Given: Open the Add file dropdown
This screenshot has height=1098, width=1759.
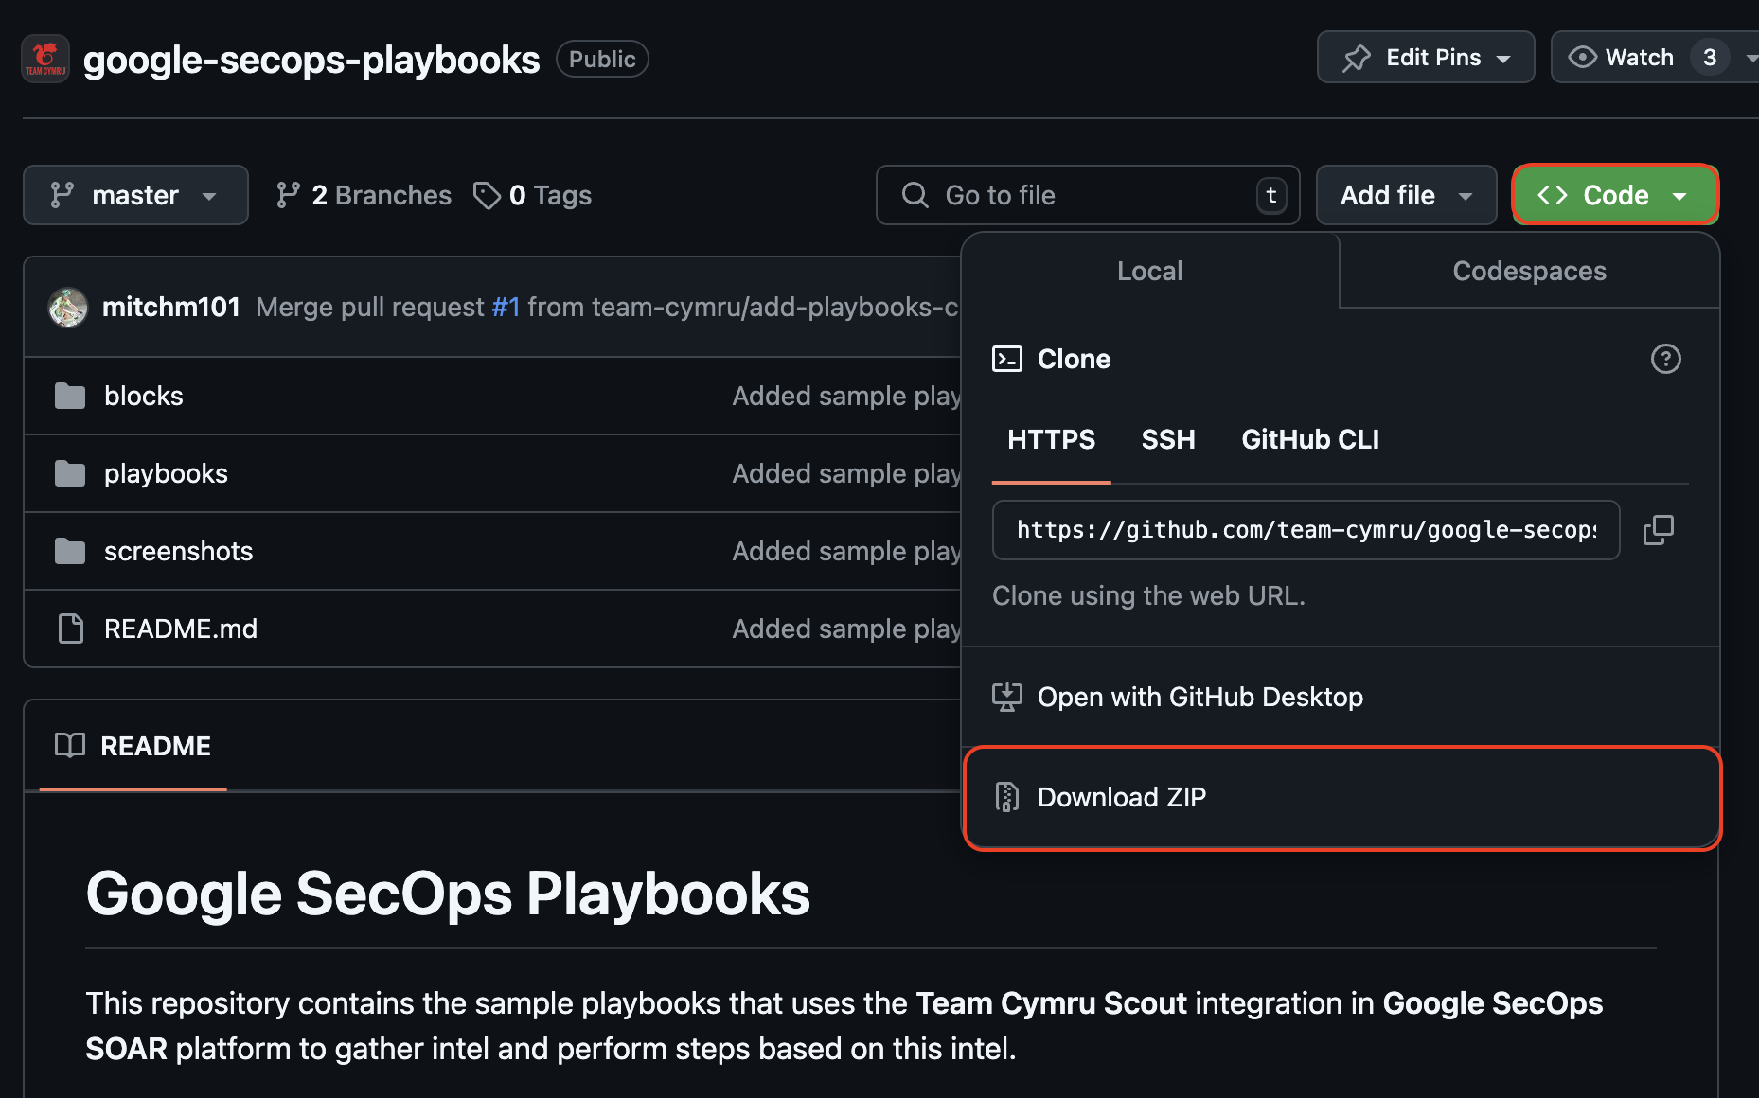Looking at the screenshot, I should (1406, 195).
